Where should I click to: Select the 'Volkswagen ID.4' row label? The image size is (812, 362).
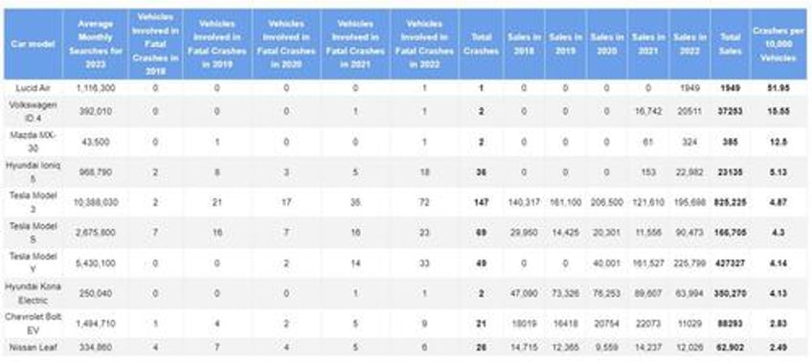[33, 111]
